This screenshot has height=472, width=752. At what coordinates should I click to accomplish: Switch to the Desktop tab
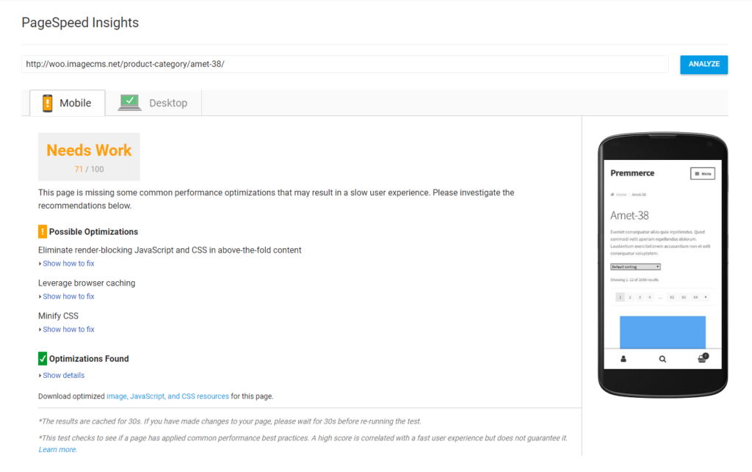tap(153, 103)
